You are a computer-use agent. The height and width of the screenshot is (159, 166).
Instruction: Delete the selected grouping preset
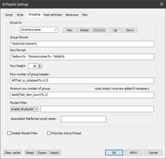click(x=85, y=30)
